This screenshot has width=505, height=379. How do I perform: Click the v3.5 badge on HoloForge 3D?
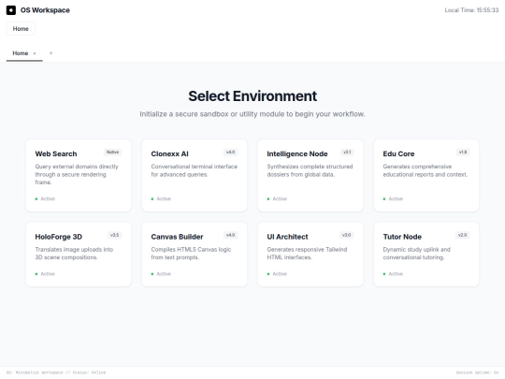click(115, 235)
